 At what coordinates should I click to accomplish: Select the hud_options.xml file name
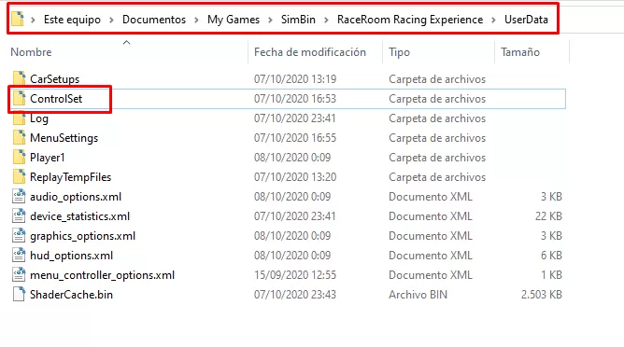[x=71, y=256]
